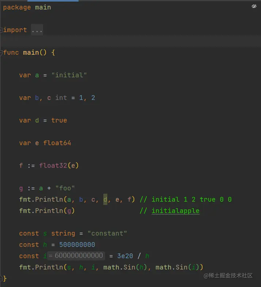This screenshot has width=261, height=287.
Task: Click the 'var b, c int' line
Action: pyautogui.click(x=57, y=98)
